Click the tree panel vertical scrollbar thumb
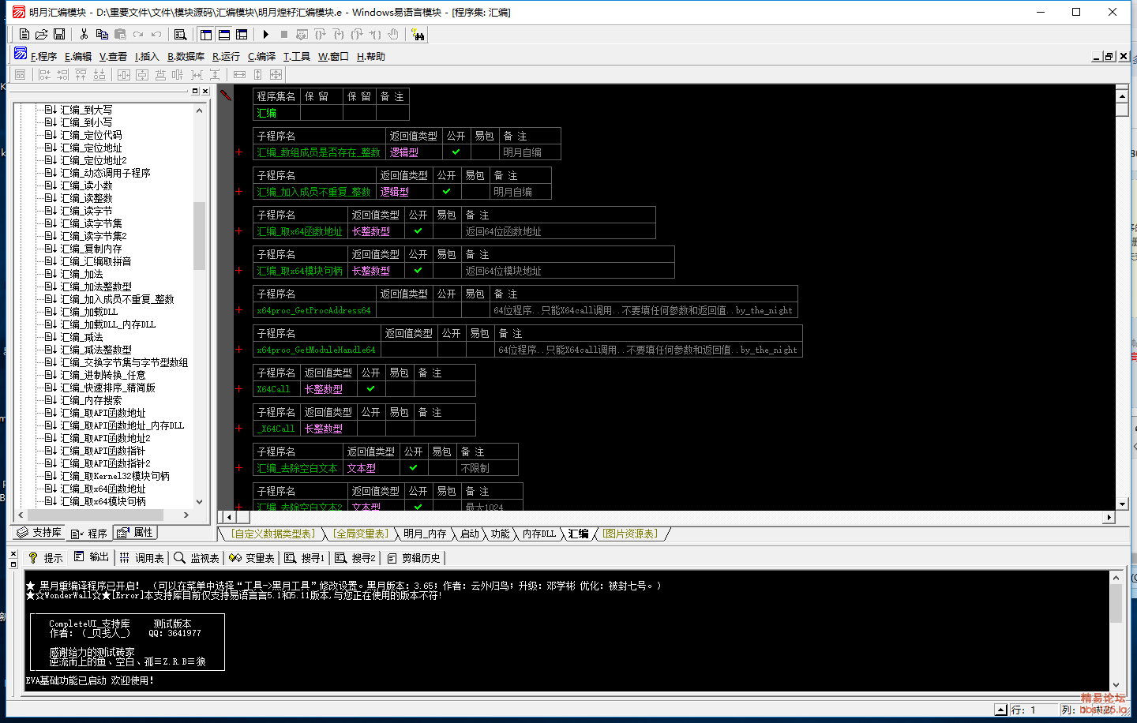Viewport: 1137px width, 723px height. pyautogui.click(x=199, y=235)
